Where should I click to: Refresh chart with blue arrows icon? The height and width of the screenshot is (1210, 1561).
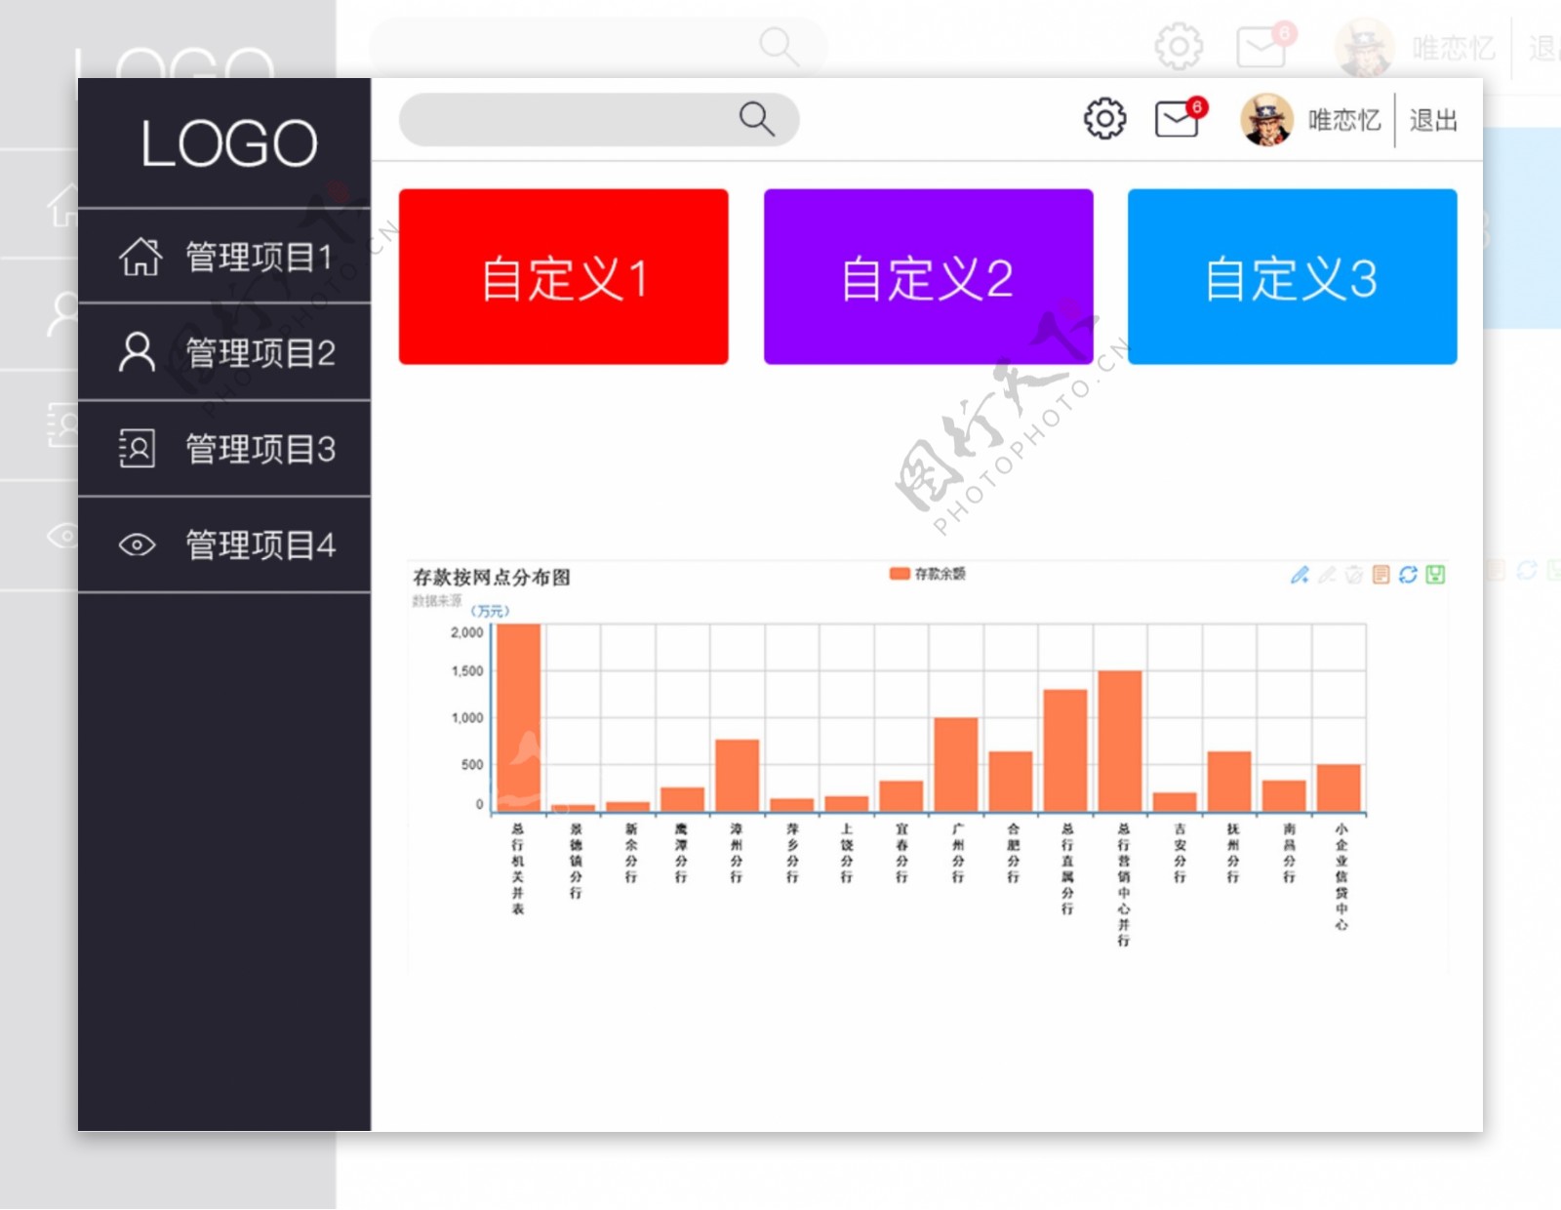pos(1408,575)
